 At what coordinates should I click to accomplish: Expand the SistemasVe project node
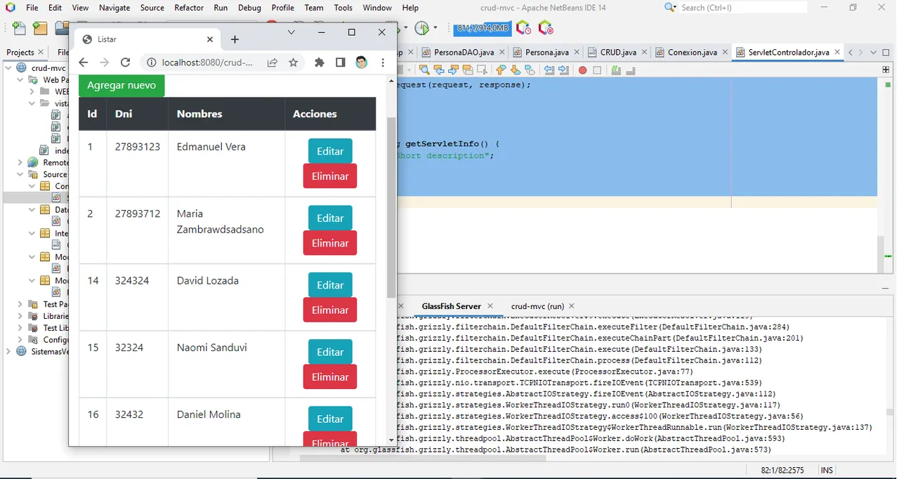click(x=8, y=352)
